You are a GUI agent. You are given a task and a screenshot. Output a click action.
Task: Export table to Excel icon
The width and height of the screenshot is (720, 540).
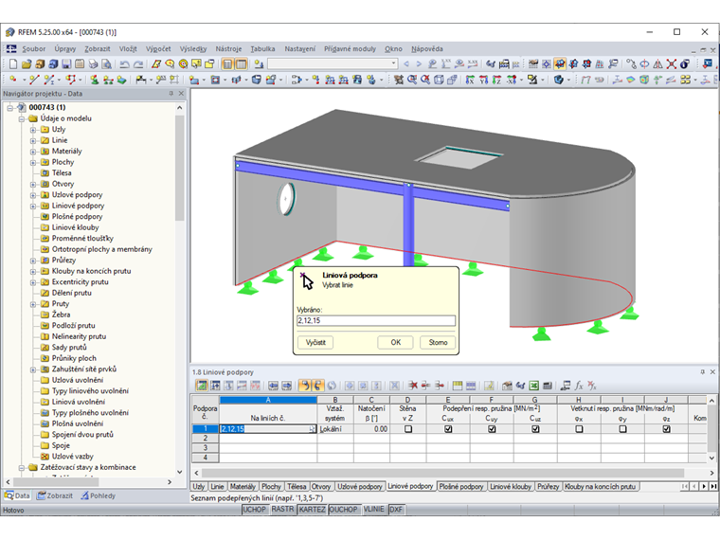[533, 386]
